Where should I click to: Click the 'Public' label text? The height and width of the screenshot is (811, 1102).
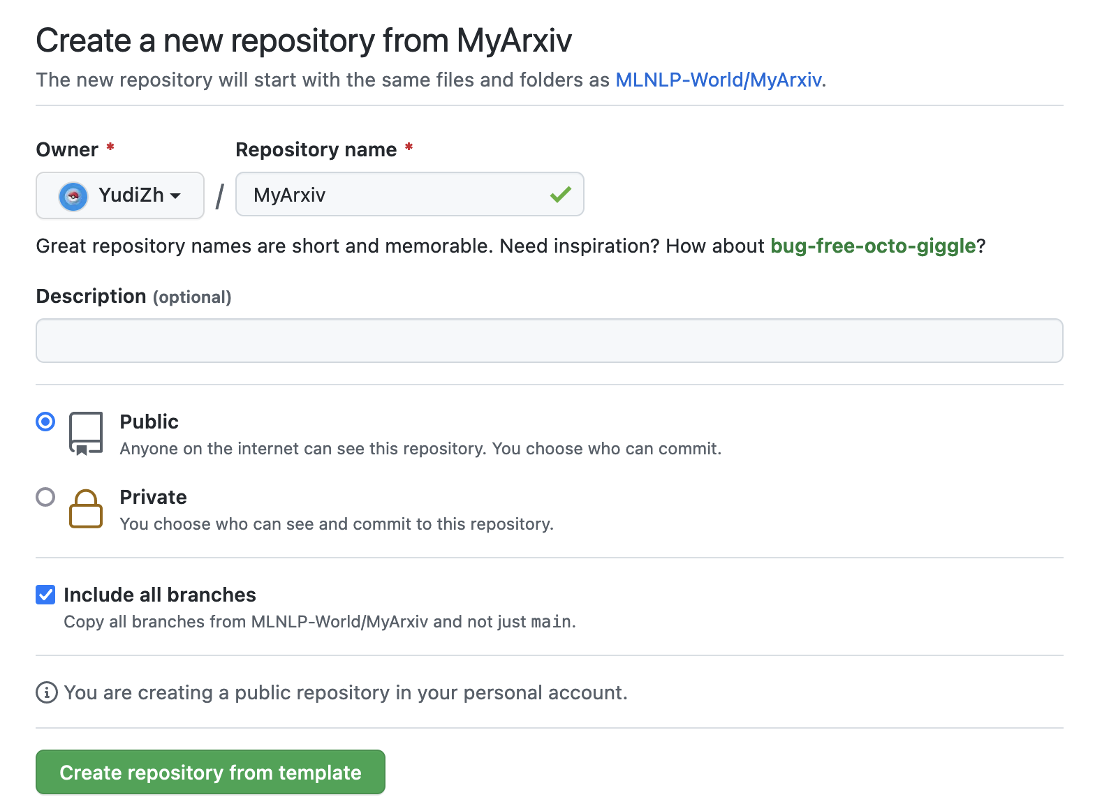point(149,422)
